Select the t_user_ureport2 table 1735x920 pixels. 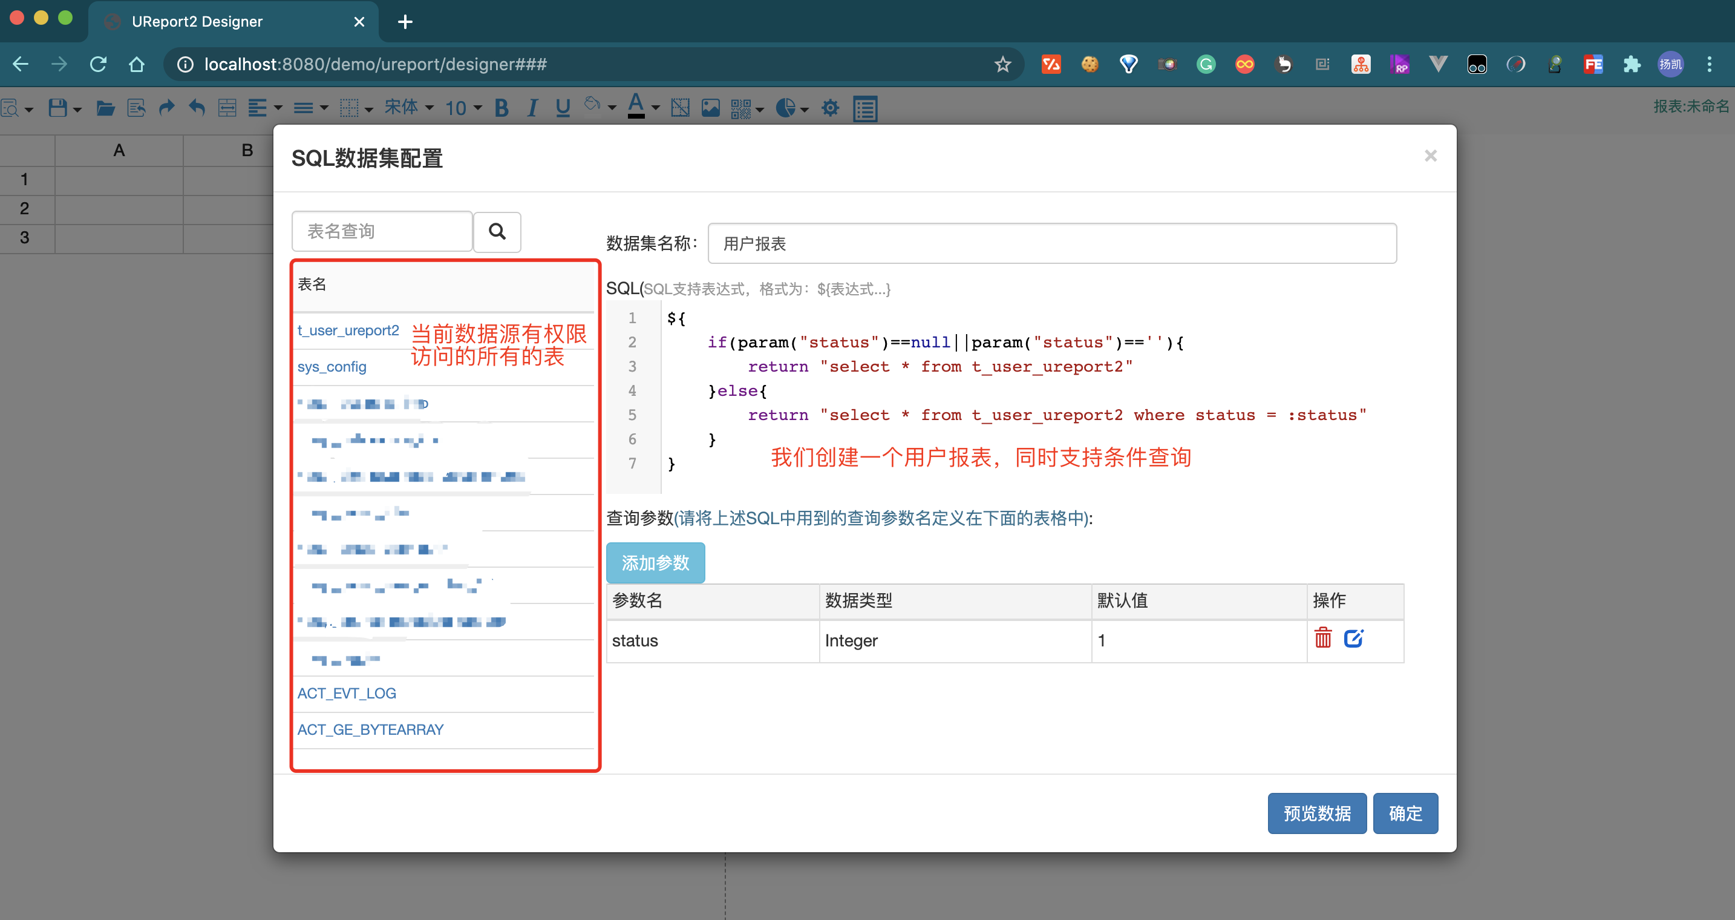(x=348, y=331)
